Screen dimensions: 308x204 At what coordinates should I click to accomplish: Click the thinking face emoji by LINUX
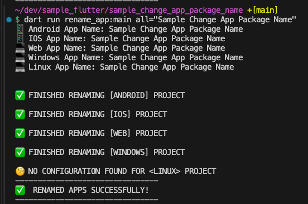point(20,171)
